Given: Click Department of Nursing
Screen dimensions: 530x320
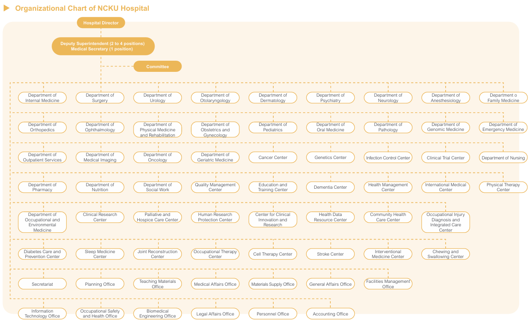Looking at the screenshot, I should coord(503,157).
